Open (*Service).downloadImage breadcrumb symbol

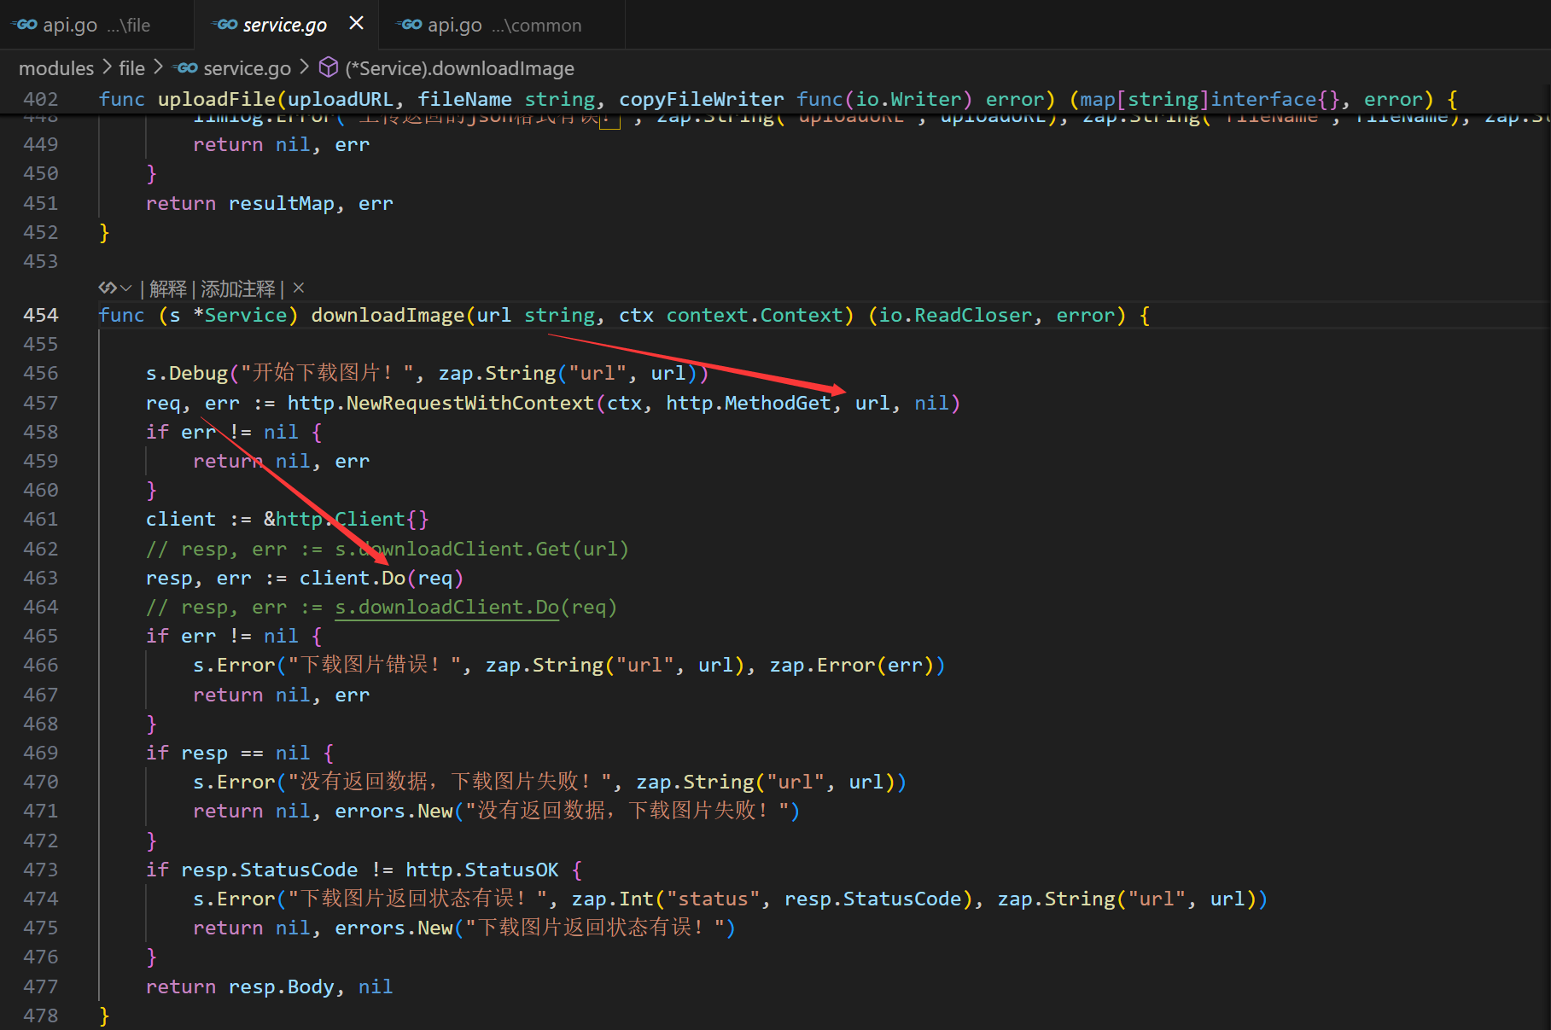pos(459,68)
